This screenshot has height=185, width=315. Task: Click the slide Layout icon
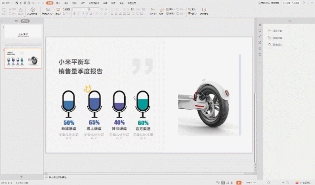58,10
